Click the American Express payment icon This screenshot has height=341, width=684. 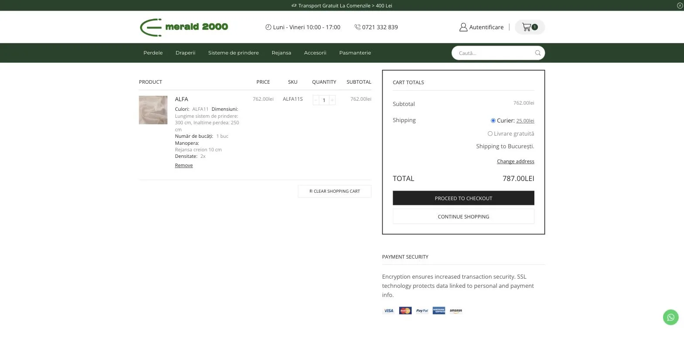coord(439,311)
